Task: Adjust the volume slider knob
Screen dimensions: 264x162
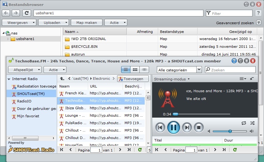Action: point(230,131)
